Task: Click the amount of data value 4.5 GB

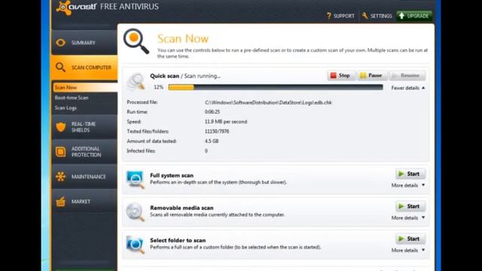Action: pyautogui.click(x=212, y=141)
